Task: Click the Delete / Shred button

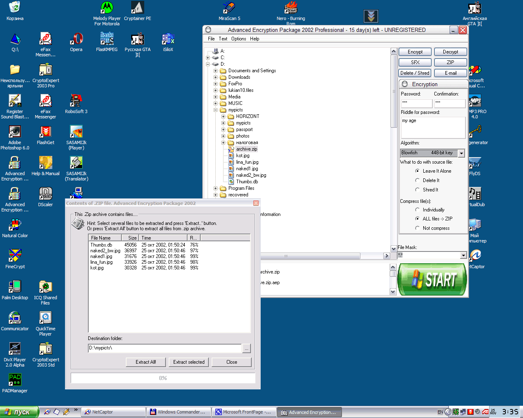Action: (415, 73)
